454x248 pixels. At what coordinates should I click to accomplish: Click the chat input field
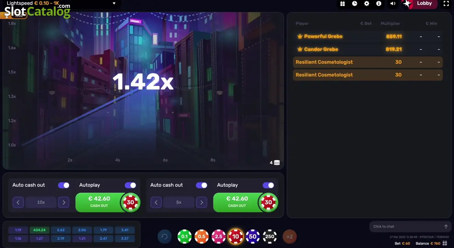[x=406, y=227]
